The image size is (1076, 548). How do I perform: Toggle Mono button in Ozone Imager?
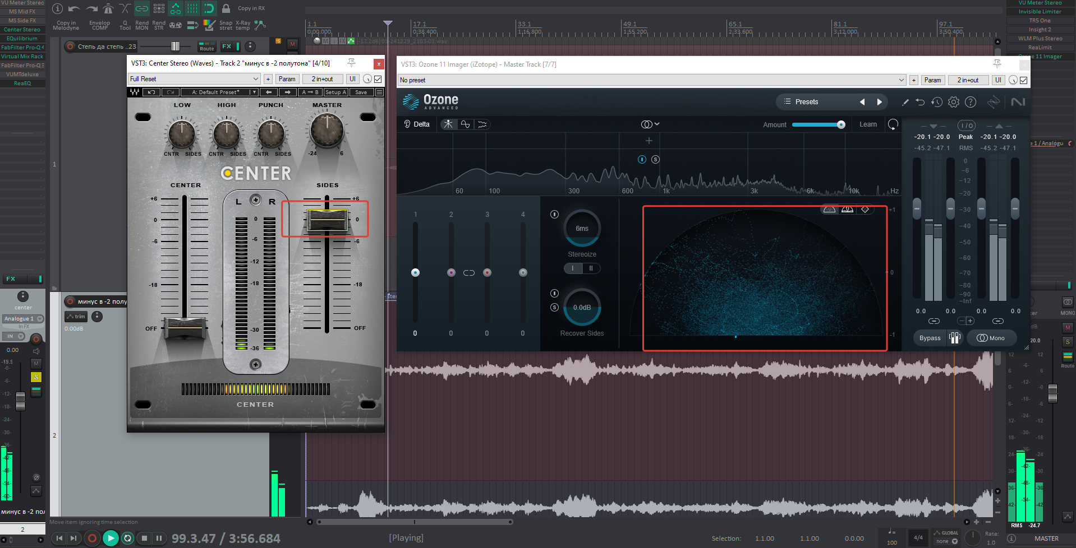point(991,338)
